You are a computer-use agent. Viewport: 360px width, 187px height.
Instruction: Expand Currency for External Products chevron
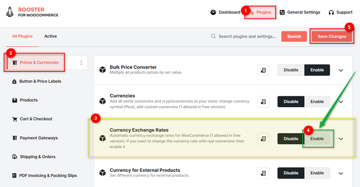(x=341, y=173)
